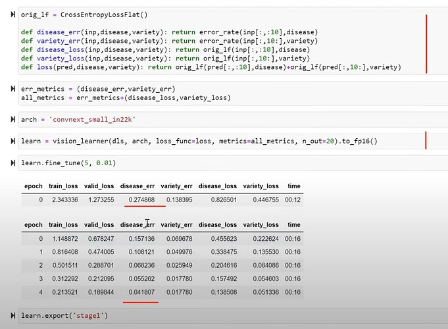Click the epoch 2 row's valid_loss 0.288701
This screenshot has width=448, height=329.
[x=99, y=266]
